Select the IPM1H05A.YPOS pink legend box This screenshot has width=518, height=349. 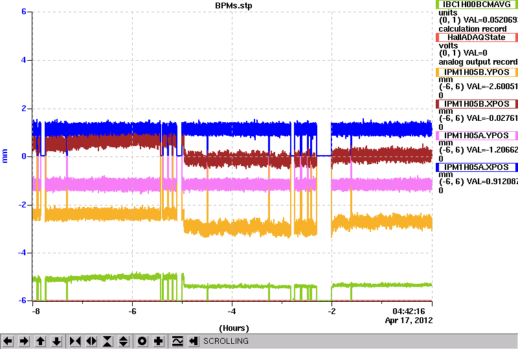pyautogui.click(x=477, y=136)
